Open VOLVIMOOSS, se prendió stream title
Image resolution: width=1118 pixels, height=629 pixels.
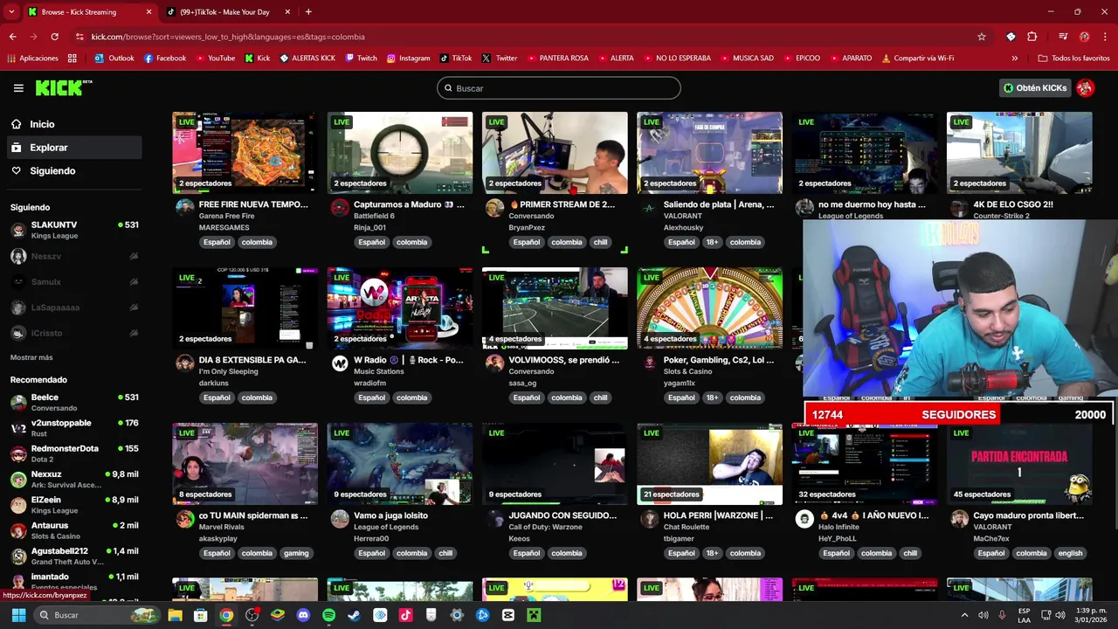(x=564, y=360)
